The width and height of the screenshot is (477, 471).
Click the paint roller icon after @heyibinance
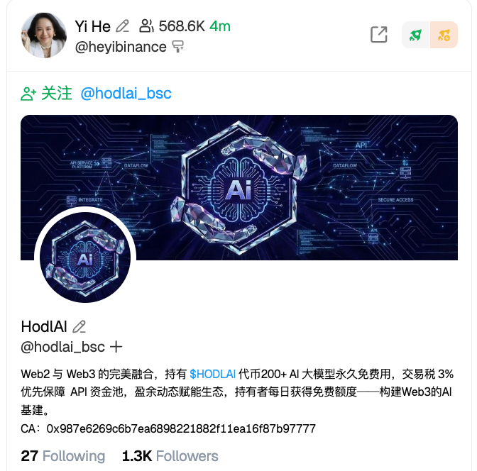(178, 47)
